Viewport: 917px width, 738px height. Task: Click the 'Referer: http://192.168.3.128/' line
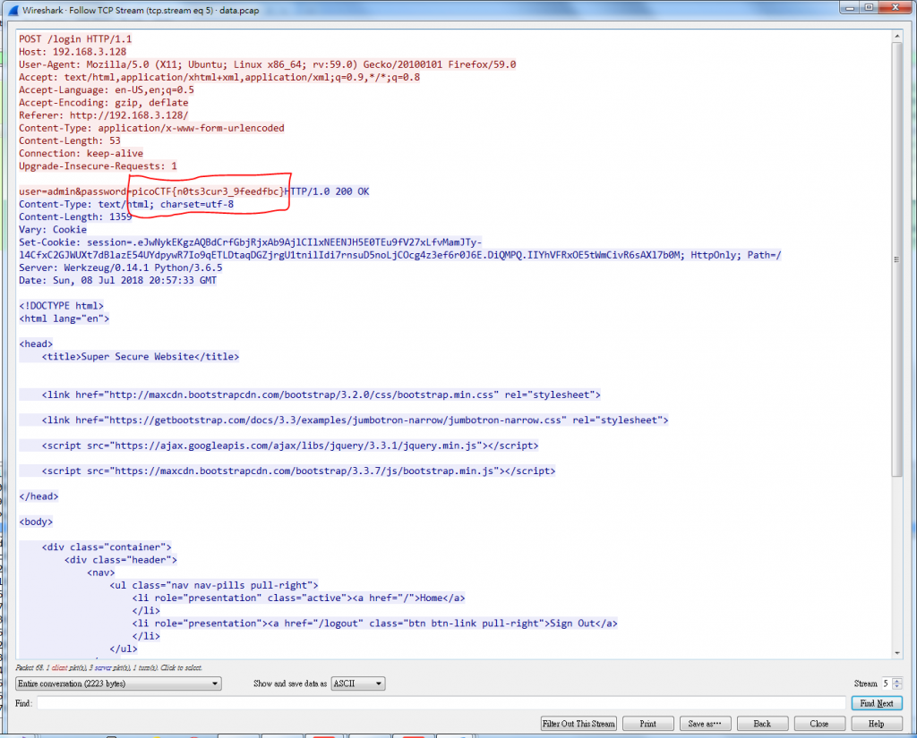click(104, 115)
